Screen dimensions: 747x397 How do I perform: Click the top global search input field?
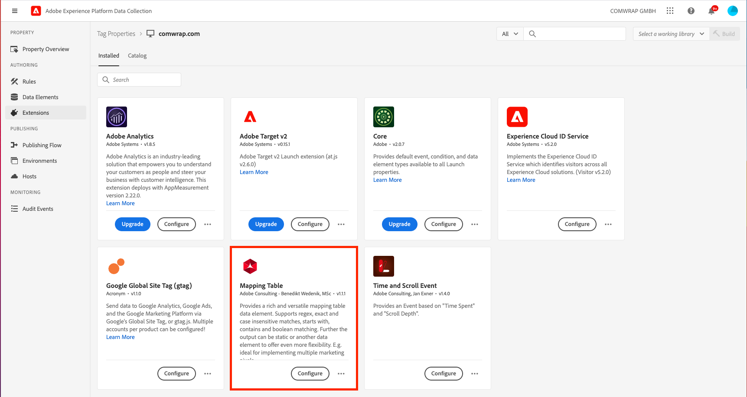click(574, 34)
